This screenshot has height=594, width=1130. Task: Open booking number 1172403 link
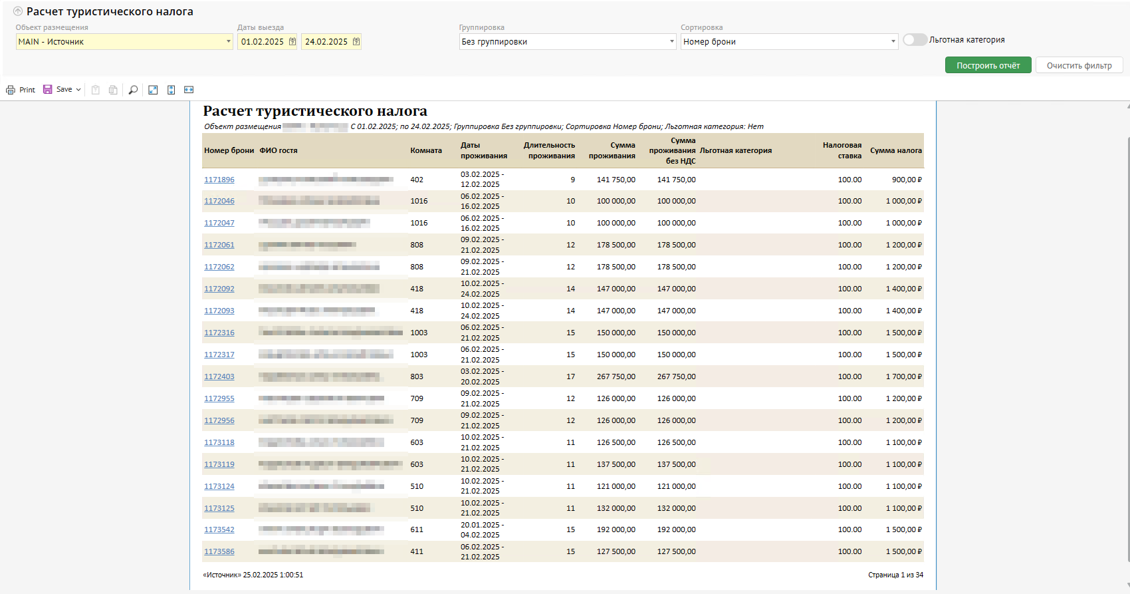[219, 376]
